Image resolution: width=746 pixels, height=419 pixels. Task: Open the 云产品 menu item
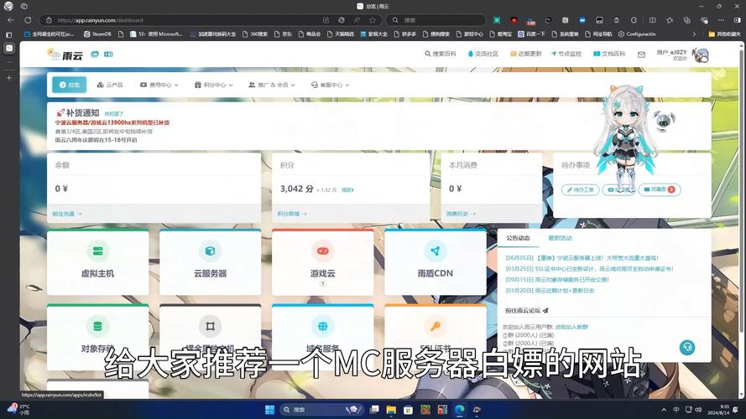[x=110, y=85]
